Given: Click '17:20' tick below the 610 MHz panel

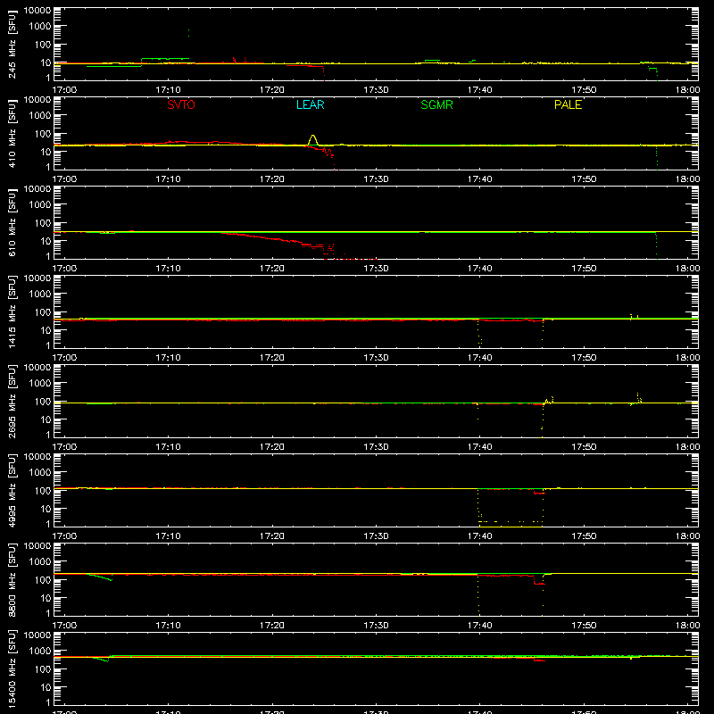Looking at the screenshot, I should (272, 269).
